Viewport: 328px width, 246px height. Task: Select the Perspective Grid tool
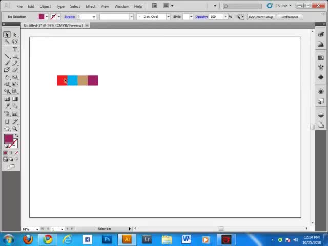[15, 91]
